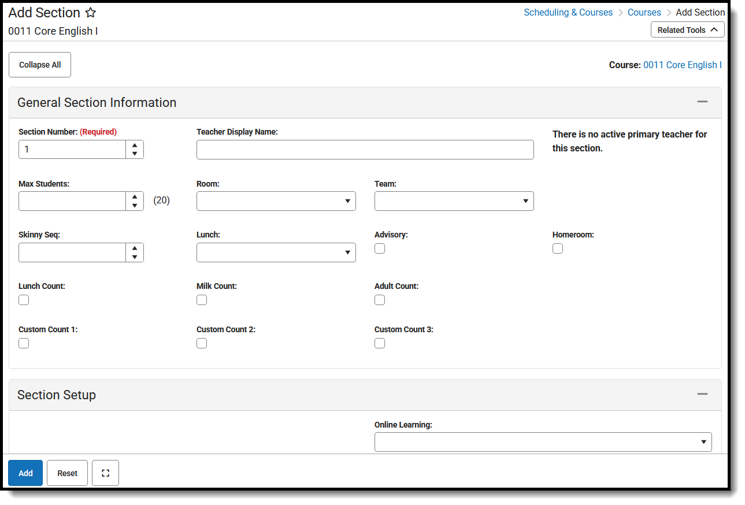Collapse the General Section Information panel
This screenshot has height=505, width=745.
point(702,102)
